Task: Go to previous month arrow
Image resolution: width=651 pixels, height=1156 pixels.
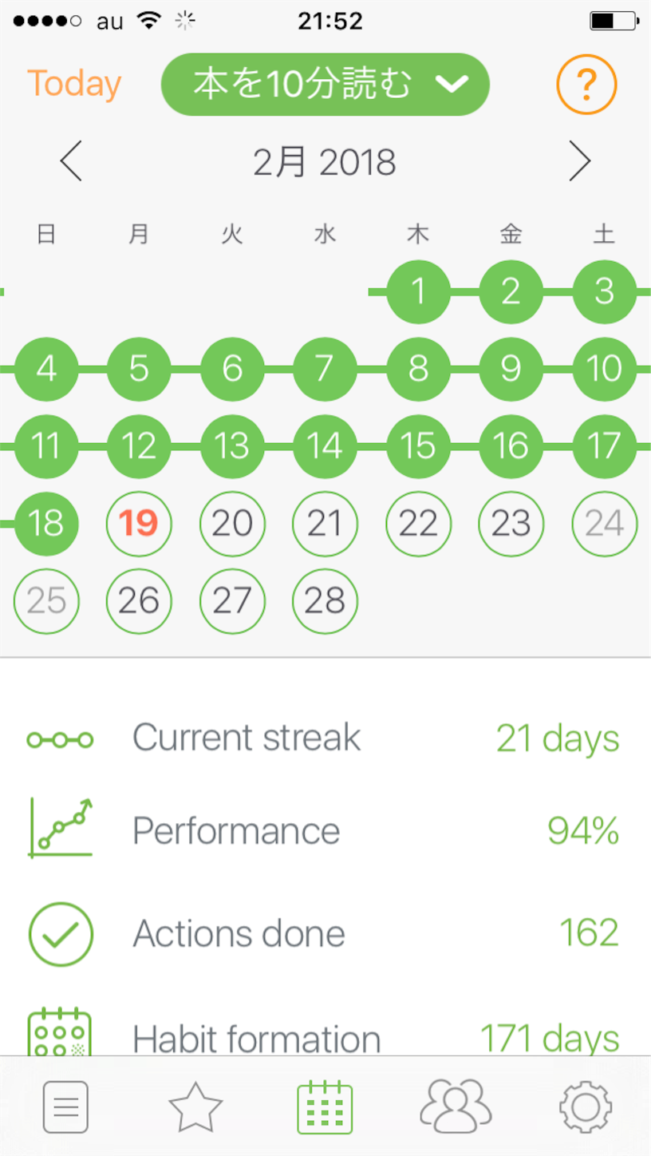Action: coord(71,163)
